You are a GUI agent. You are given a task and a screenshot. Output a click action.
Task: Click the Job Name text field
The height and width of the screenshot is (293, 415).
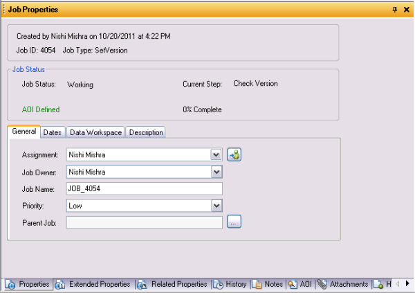[144, 188]
